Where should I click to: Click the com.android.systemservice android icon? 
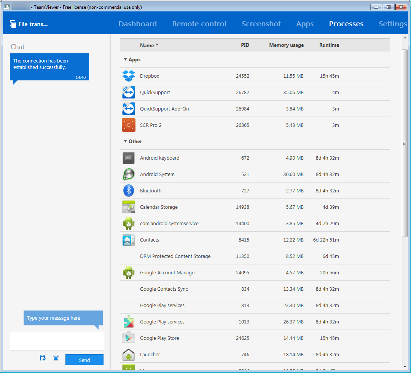point(129,223)
